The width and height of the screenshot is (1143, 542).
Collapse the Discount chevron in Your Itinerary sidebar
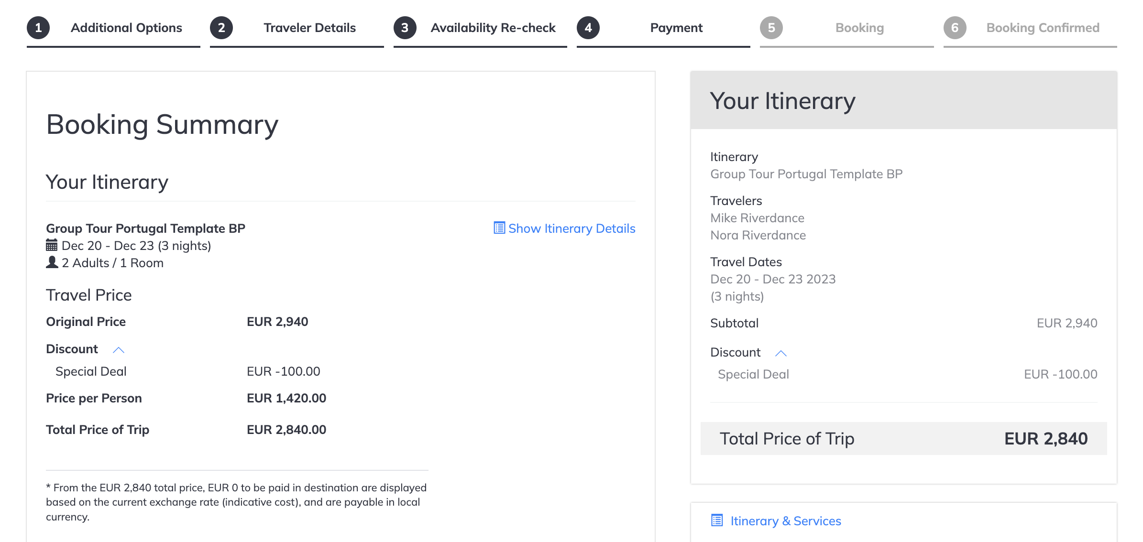(781, 353)
